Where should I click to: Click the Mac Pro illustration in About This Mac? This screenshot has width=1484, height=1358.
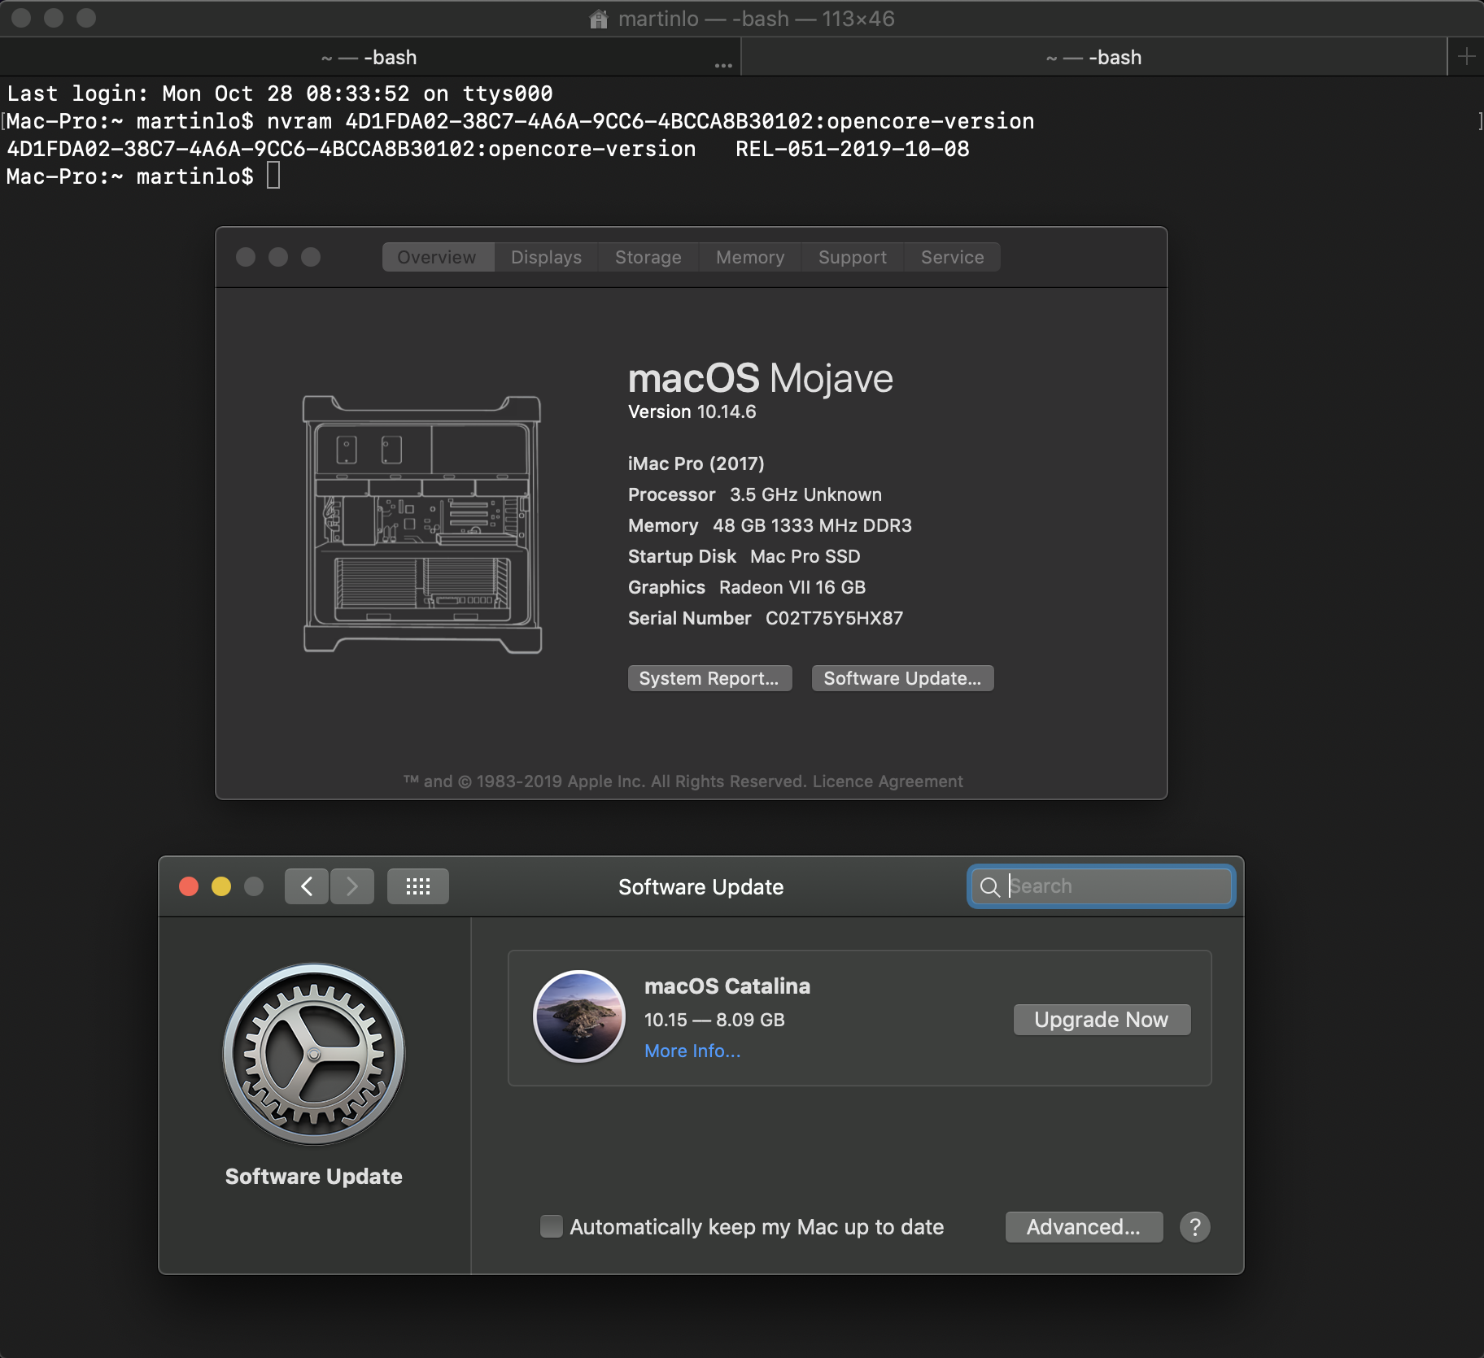pos(422,524)
